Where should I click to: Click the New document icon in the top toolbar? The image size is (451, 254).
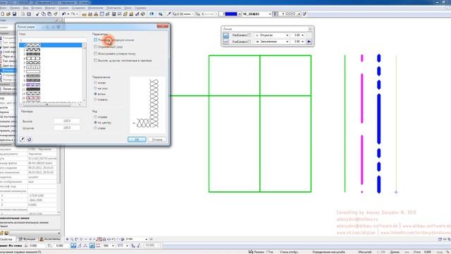pyautogui.click(x=3, y=14)
